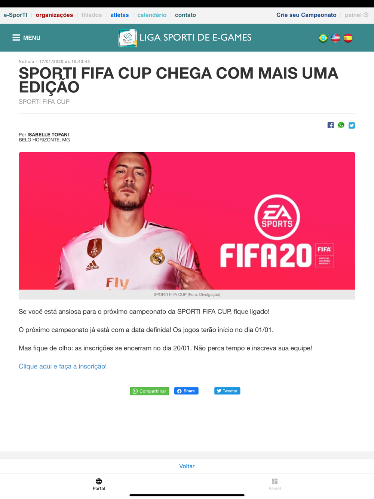Viewport: 374px width, 499px height.
Task: Share via the Twitter icon near the author
Action: click(x=352, y=125)
